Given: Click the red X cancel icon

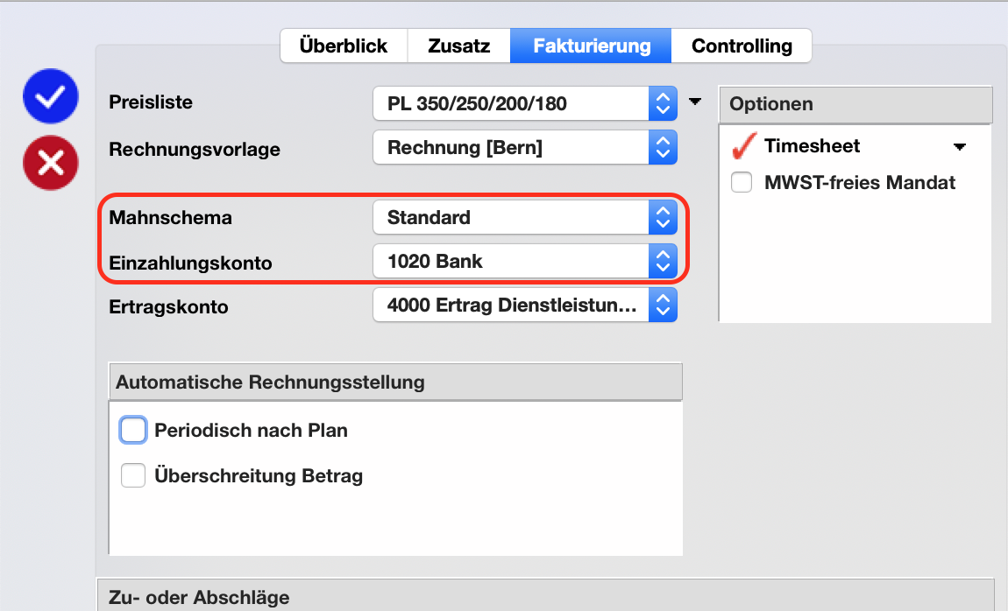Looking at the screenshot, I should coord(50,162).
